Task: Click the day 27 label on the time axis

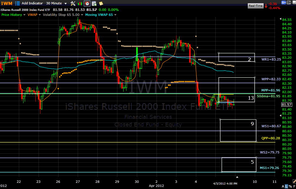Action: (x=78, y=182)
